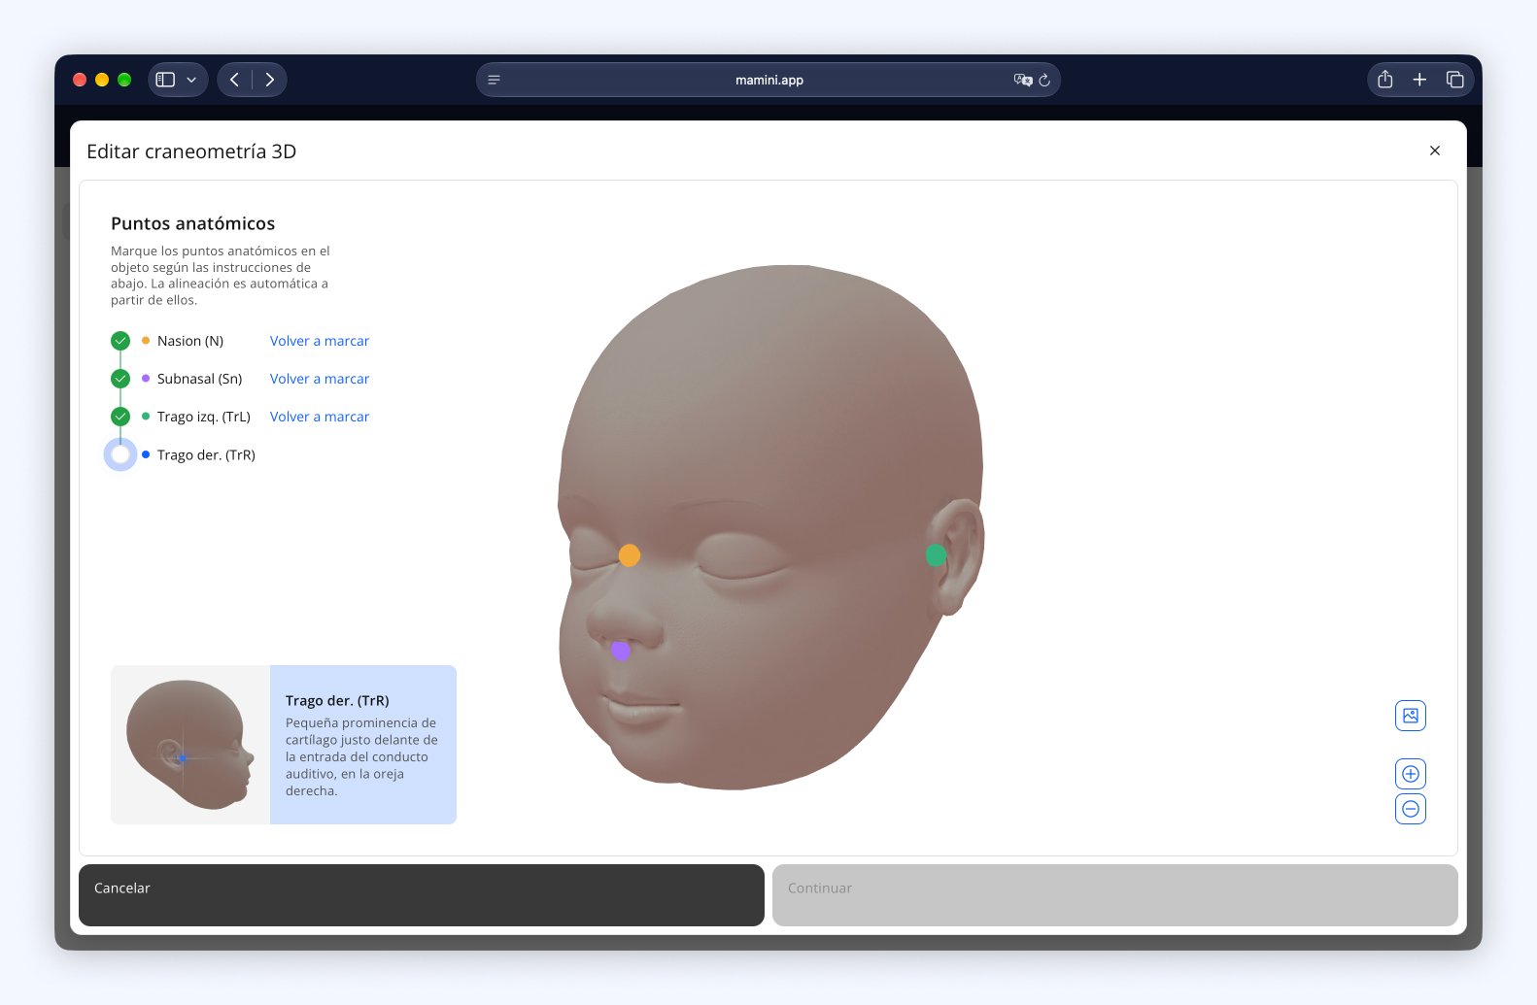Click the green left tragus marker on the ear

point(936,555)
